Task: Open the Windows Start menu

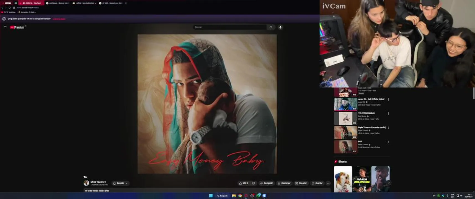Action: (x=211, y=196)
